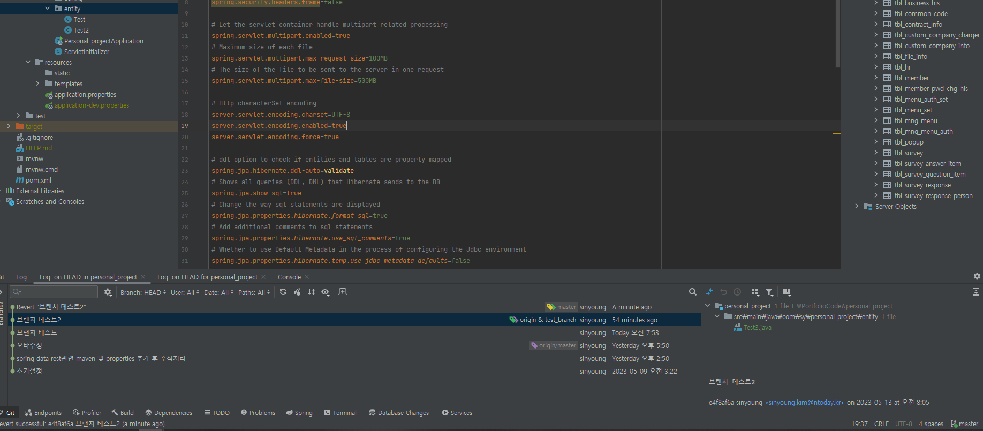
Task: Open the Terminal tool window
Action: (x=340, y=413)
